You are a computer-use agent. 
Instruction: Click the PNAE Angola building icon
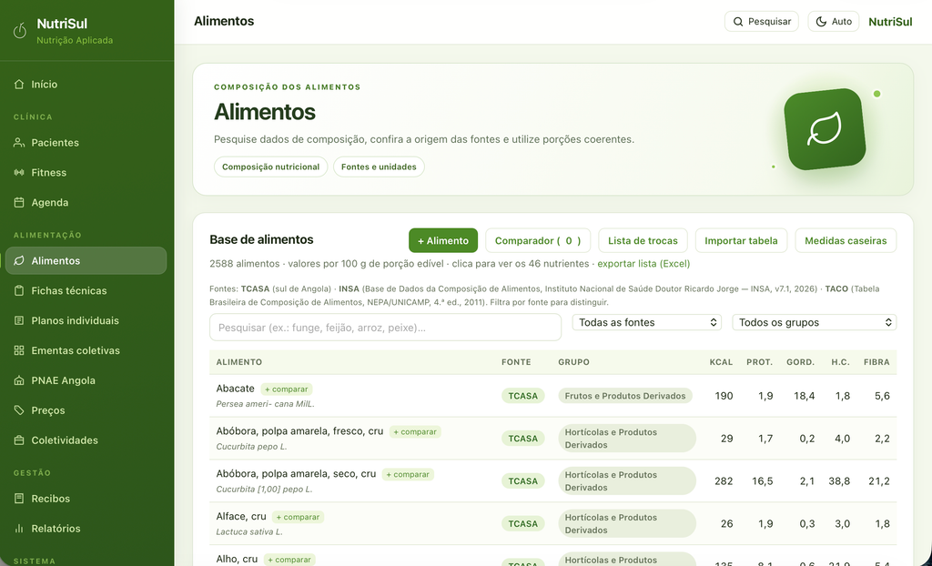pyautogui.click(x=19, y=380)
